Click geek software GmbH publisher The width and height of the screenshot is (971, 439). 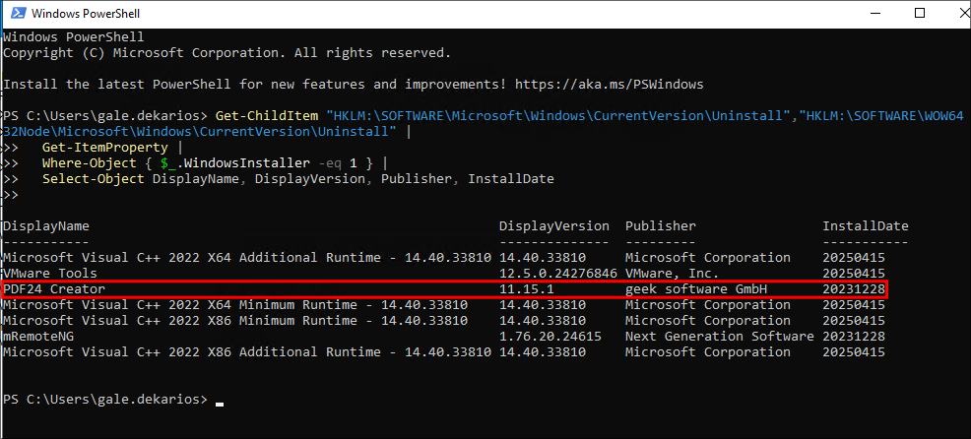(696, 289)
